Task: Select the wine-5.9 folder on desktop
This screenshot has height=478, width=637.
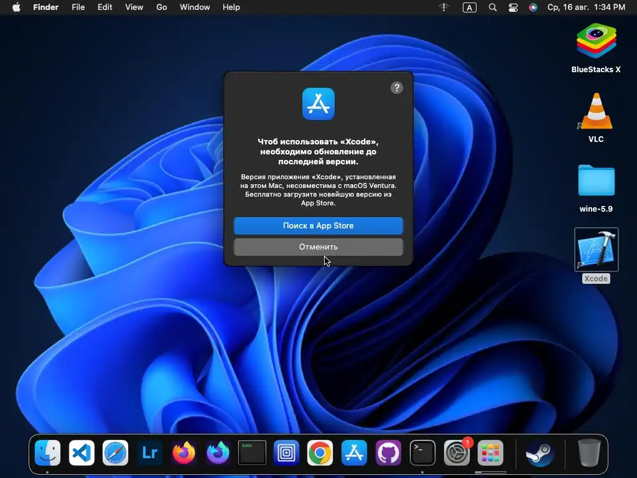Action: [x=596, y=180]
